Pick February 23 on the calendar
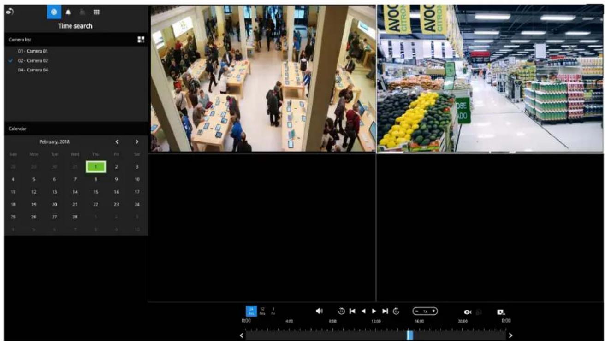The width and height of the screenshot is (605, 341). click(116, 204)
